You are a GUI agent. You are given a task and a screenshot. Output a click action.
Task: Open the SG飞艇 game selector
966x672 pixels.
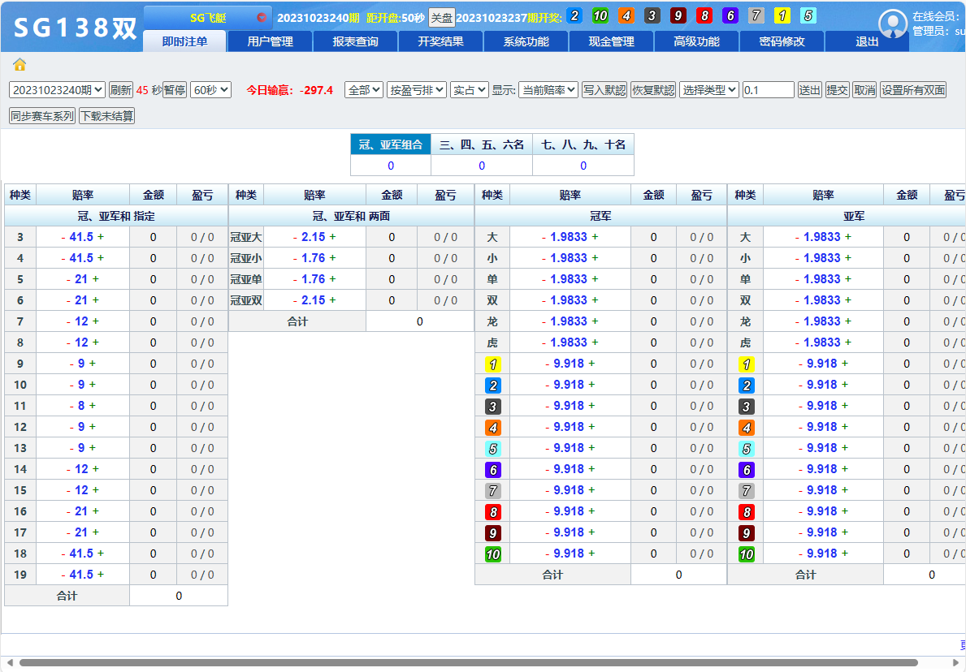coord(208,18)
